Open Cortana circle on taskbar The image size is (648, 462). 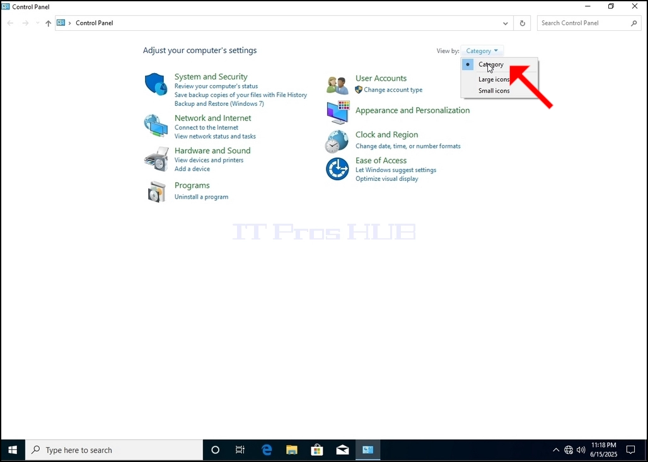pyautogui.click(x=216, y=450)
